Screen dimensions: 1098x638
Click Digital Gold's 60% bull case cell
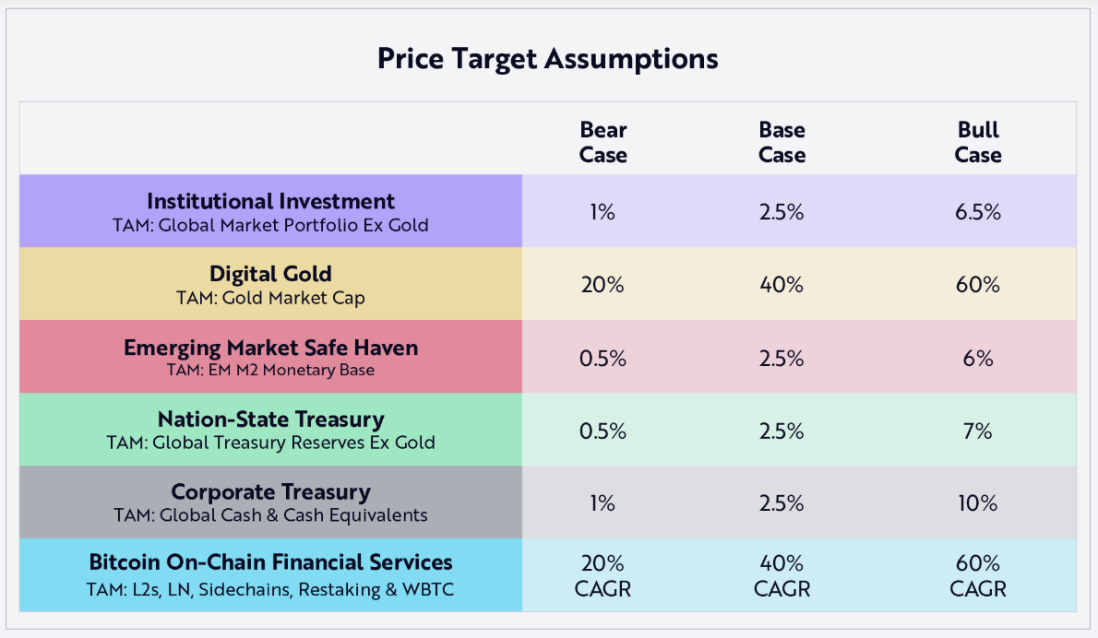[978, 285]
